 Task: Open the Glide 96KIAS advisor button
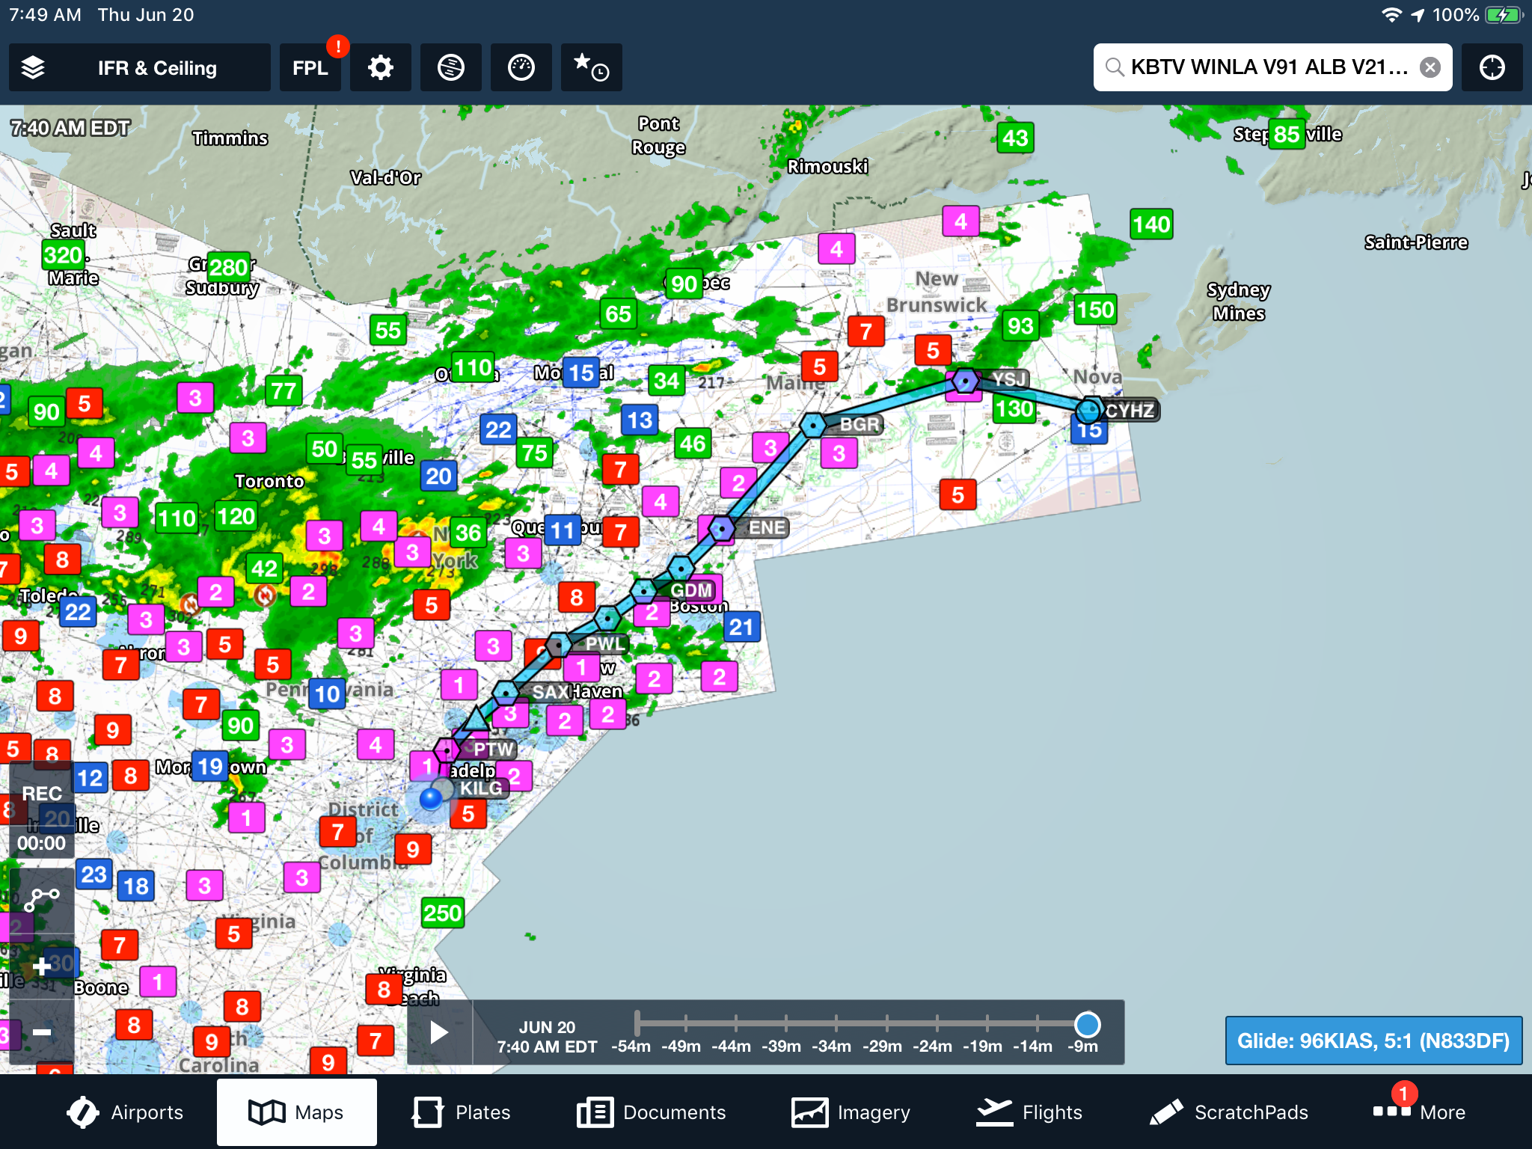coord(1373,1041)
